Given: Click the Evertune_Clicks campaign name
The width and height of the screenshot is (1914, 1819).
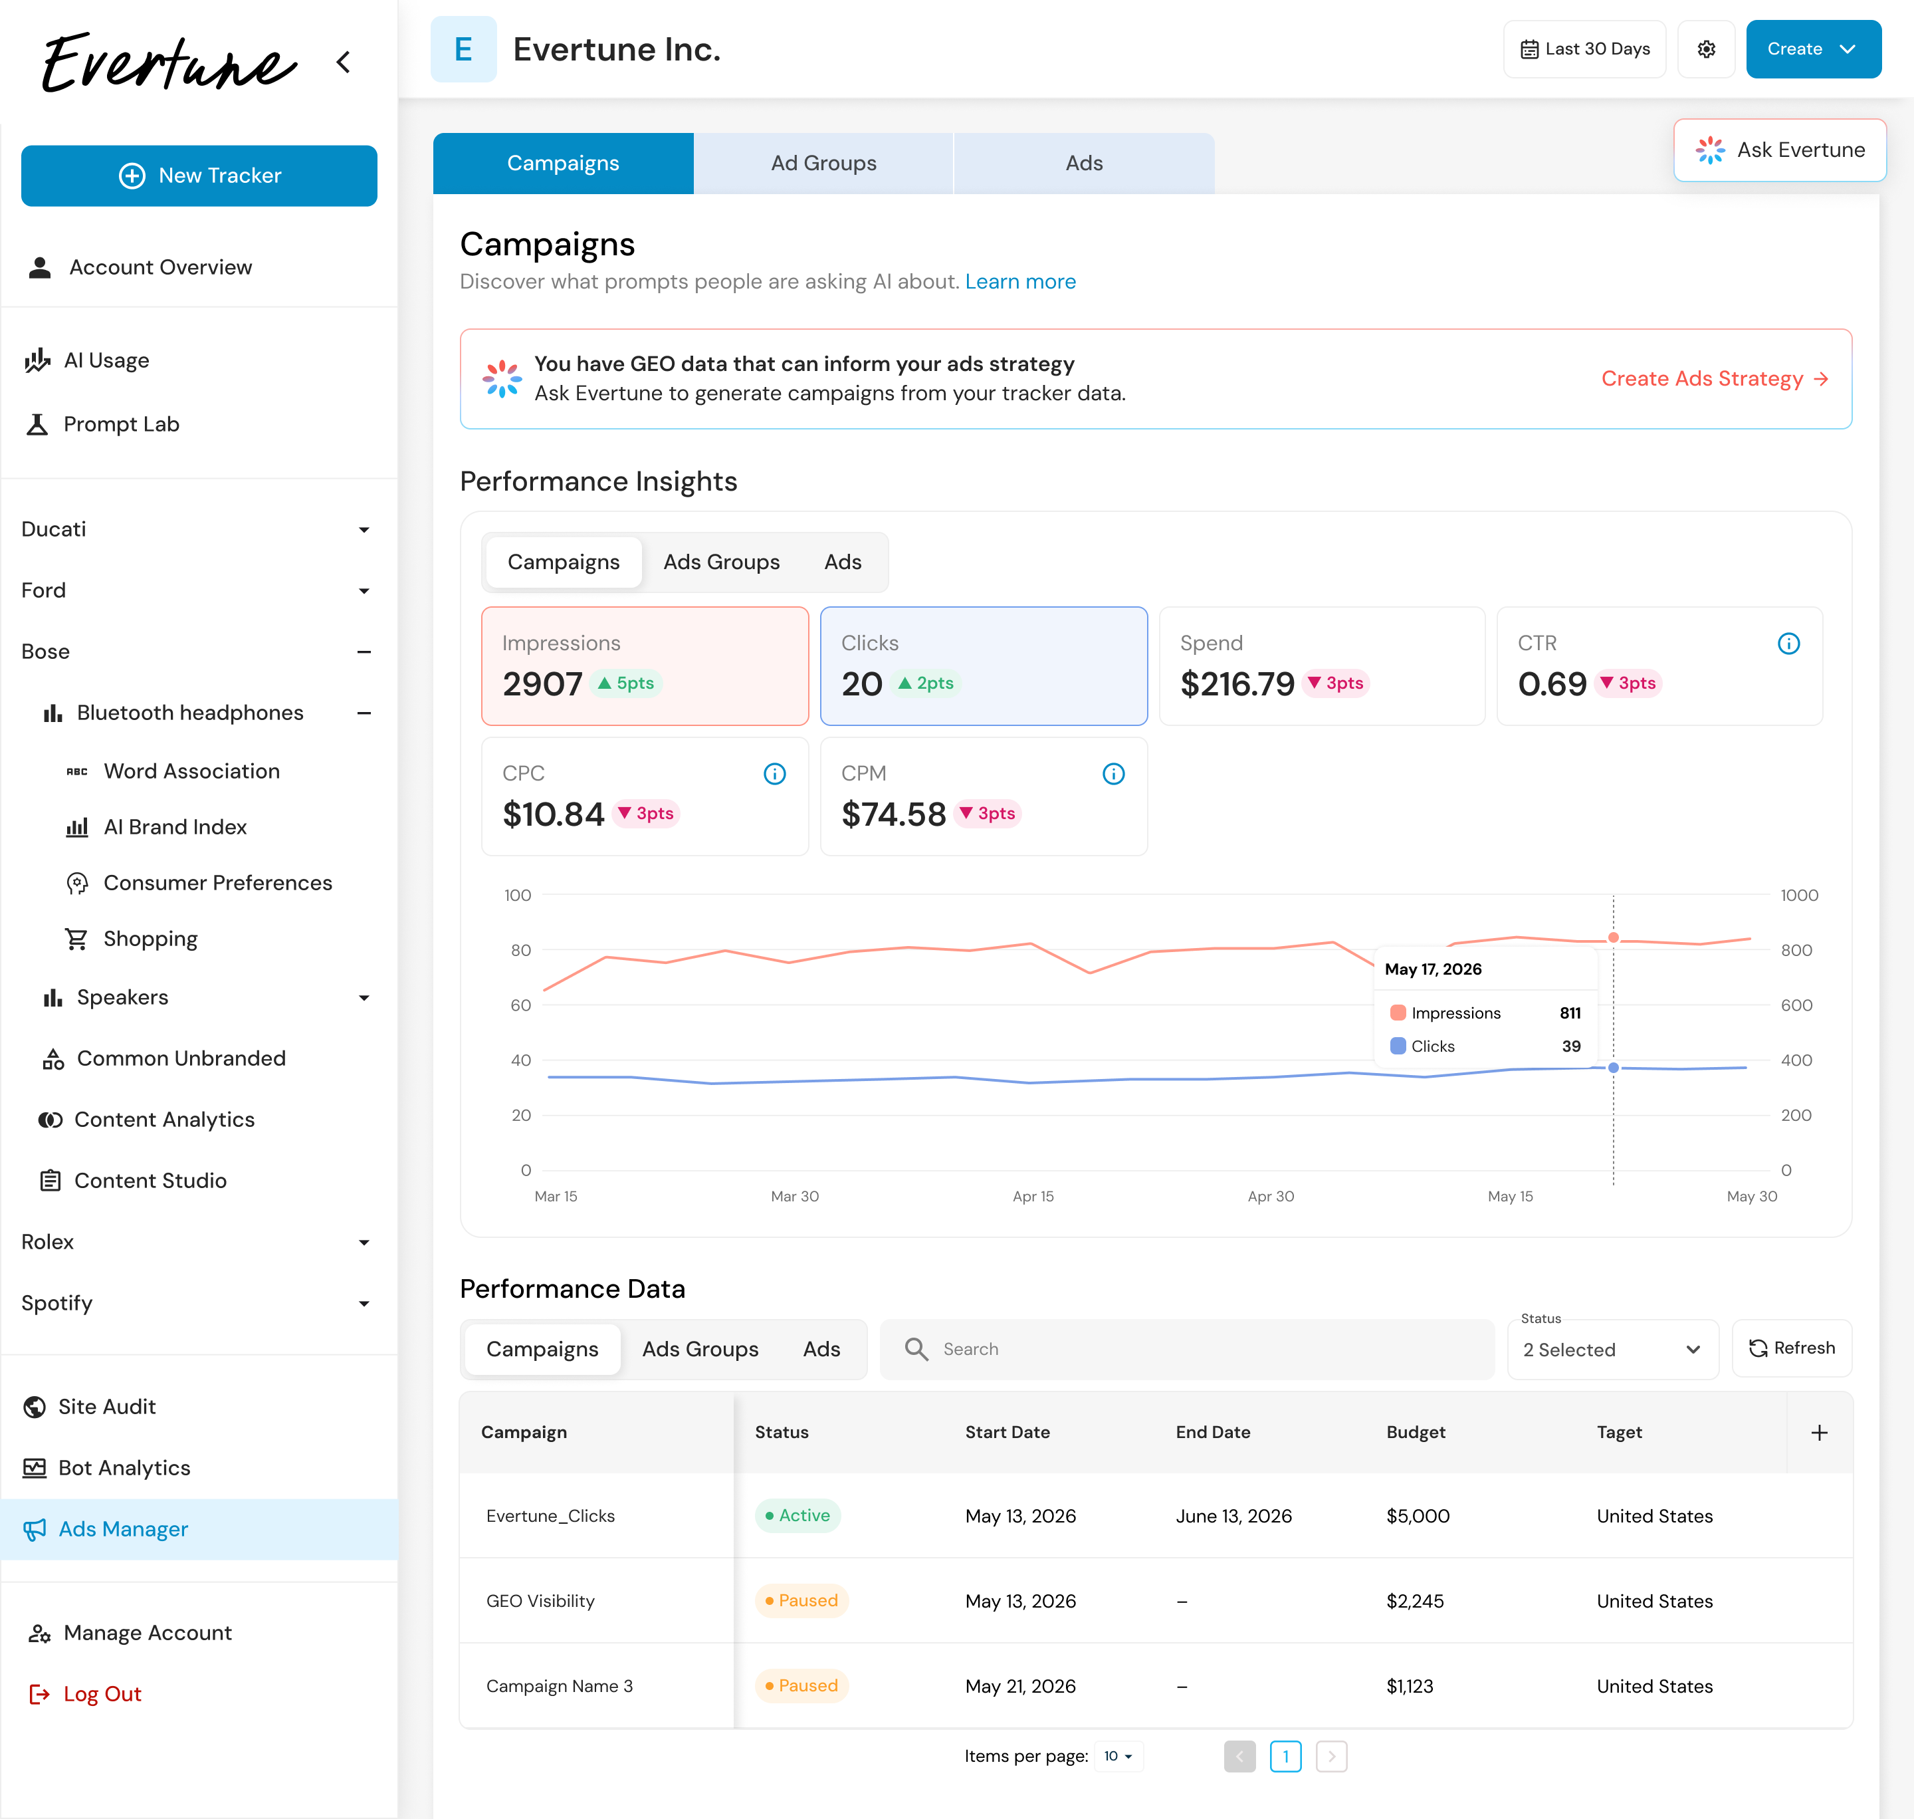Looking at the screenshot, I should 550,1516.
